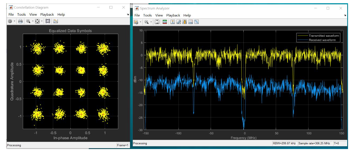This screenshot has height=153, width=356.
Task: Open File menu in Constellation Diagram
Action: (x=11, y=15)
